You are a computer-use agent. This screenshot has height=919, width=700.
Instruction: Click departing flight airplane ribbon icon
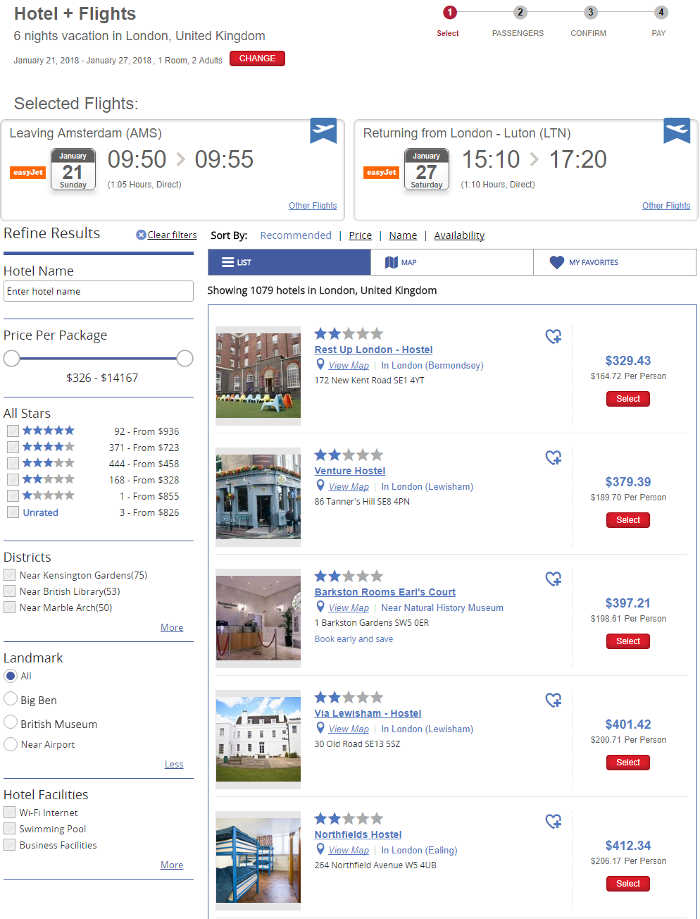(x=323, y=130)
